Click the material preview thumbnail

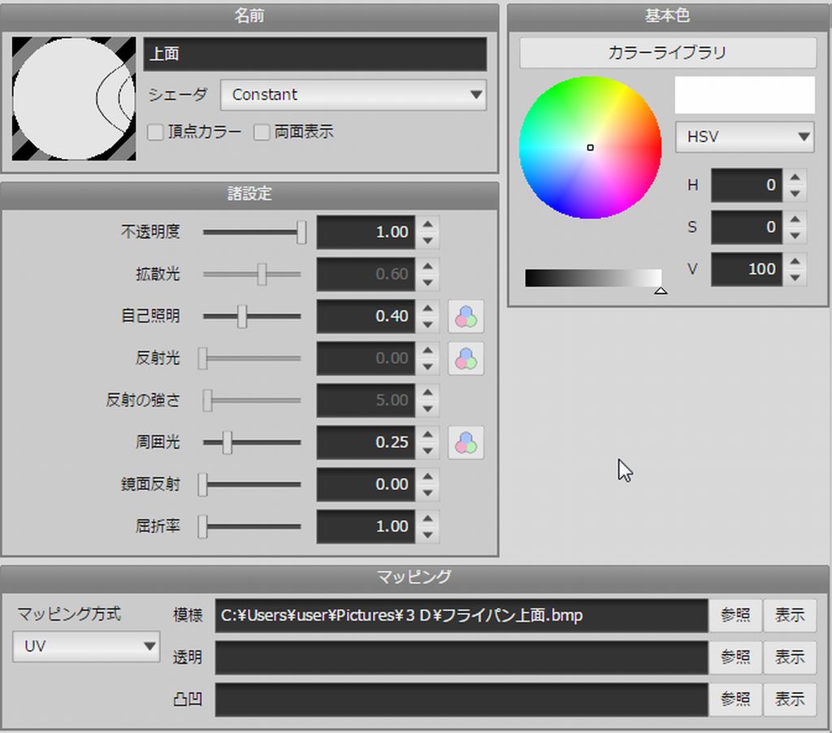[74, 98]
